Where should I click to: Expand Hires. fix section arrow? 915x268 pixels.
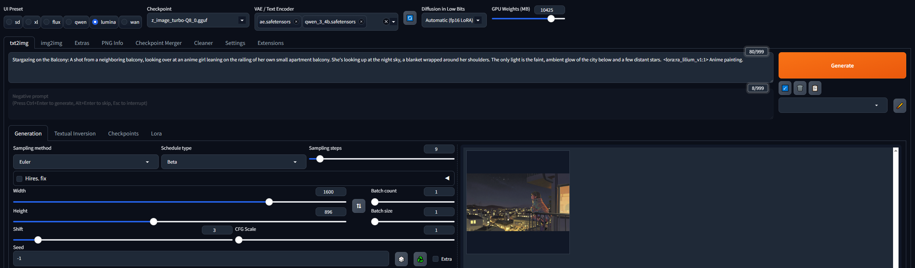[x=447, y=178]
